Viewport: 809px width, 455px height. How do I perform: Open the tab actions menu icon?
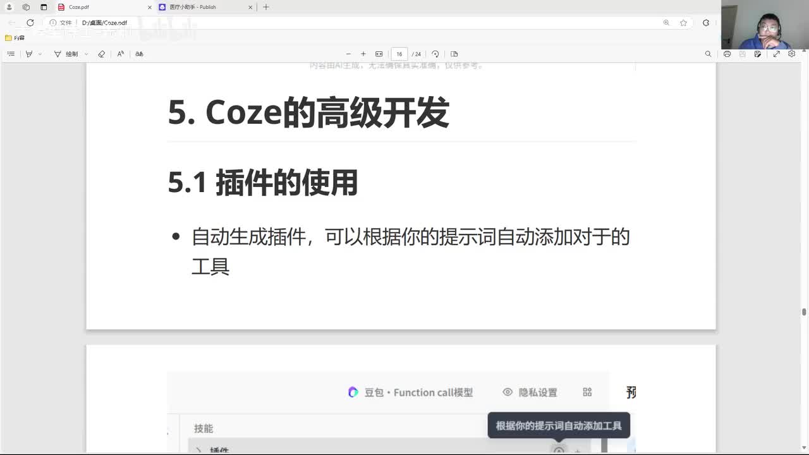tap(44, 7)
